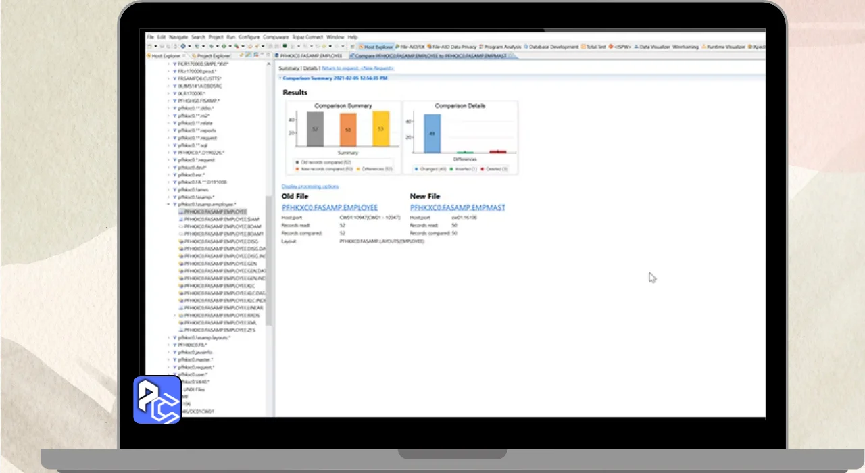Collapse the pfhkxc0.fasamp.employee.* tree node

169,204
